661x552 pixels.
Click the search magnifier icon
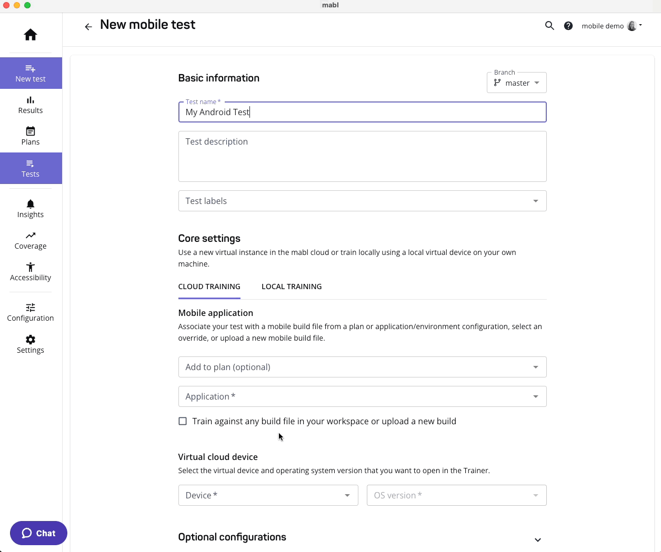tap(549, 26)
